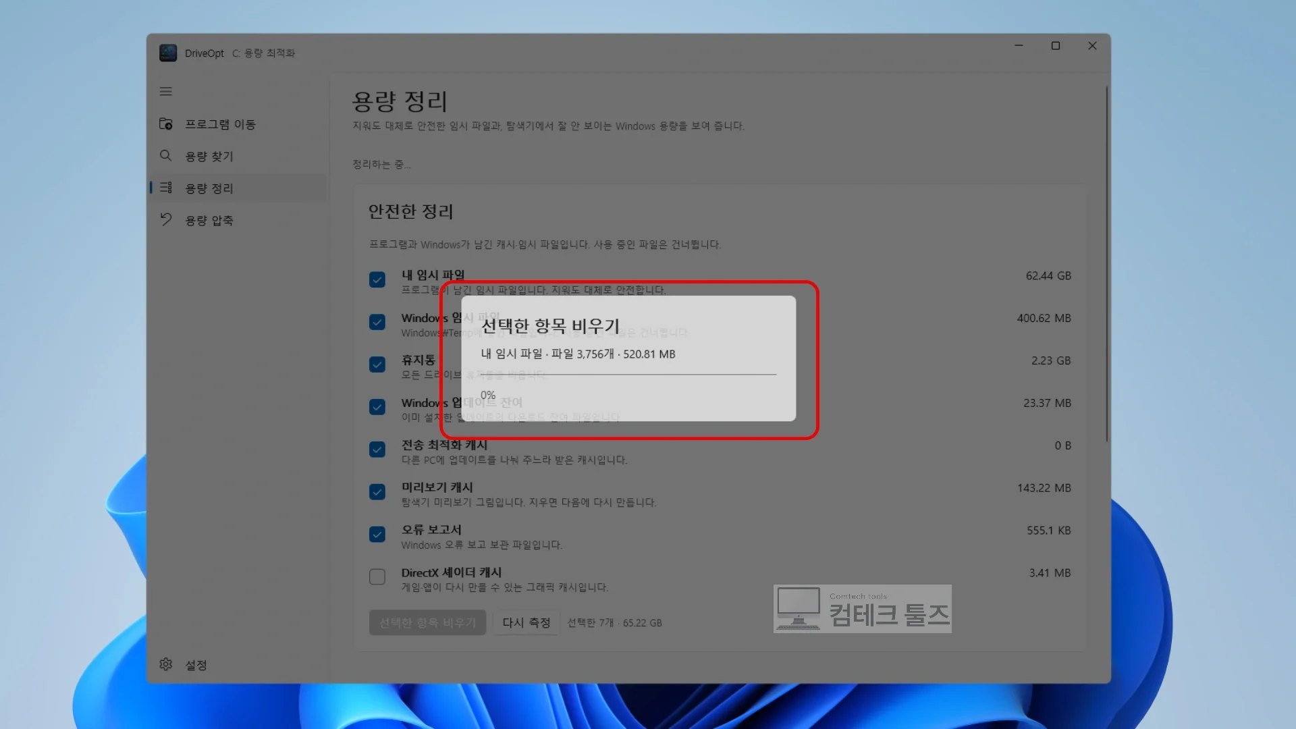This screenshot has height=729, width=1296.
Task: Click the settings gear icon
Action: tap(165, 664)
